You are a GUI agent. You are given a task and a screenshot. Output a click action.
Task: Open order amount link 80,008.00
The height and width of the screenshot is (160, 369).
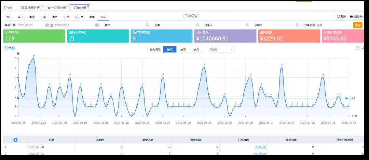tap(260, 154)
